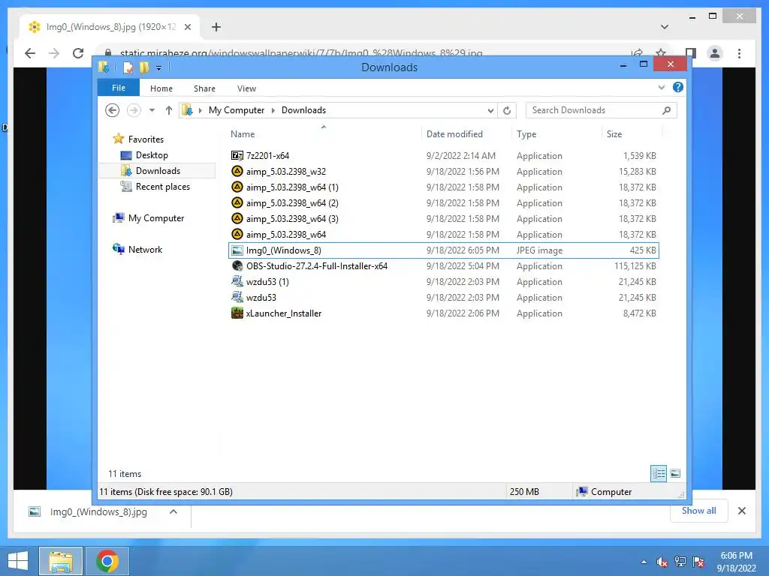769x576 pixels.
Task: Expand the Explorer ribbon chevron
Action: [x=661, y=87]
